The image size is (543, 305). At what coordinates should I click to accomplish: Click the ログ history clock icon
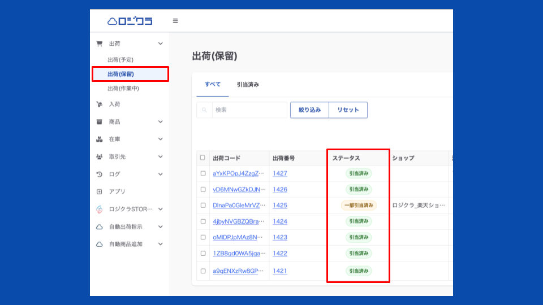coord(100,174)
